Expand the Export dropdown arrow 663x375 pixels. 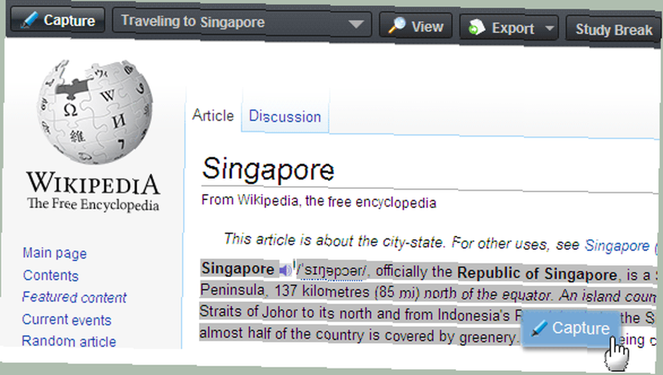[550, 28]
